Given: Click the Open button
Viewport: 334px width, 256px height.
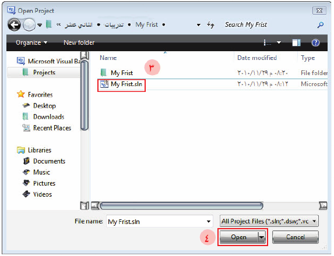Looking at the screenshot, I should [239, 237].
